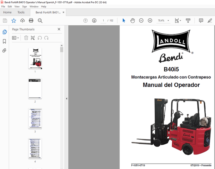Click the thumbnail panel scrollbar thumb
Image resolution: width=215 pixels, height=169 pixels.
[x=62, y=50]
